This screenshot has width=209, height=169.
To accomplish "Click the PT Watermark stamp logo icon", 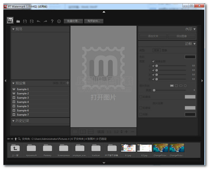I will point(10,20).
